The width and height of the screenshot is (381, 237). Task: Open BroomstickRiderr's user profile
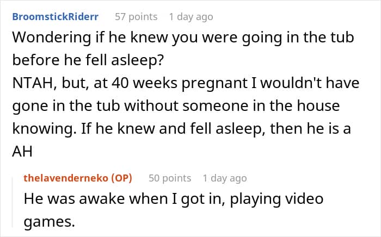click(x=55, y=17)
